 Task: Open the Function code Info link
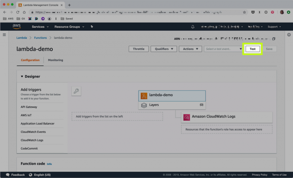tap(49, 164)
